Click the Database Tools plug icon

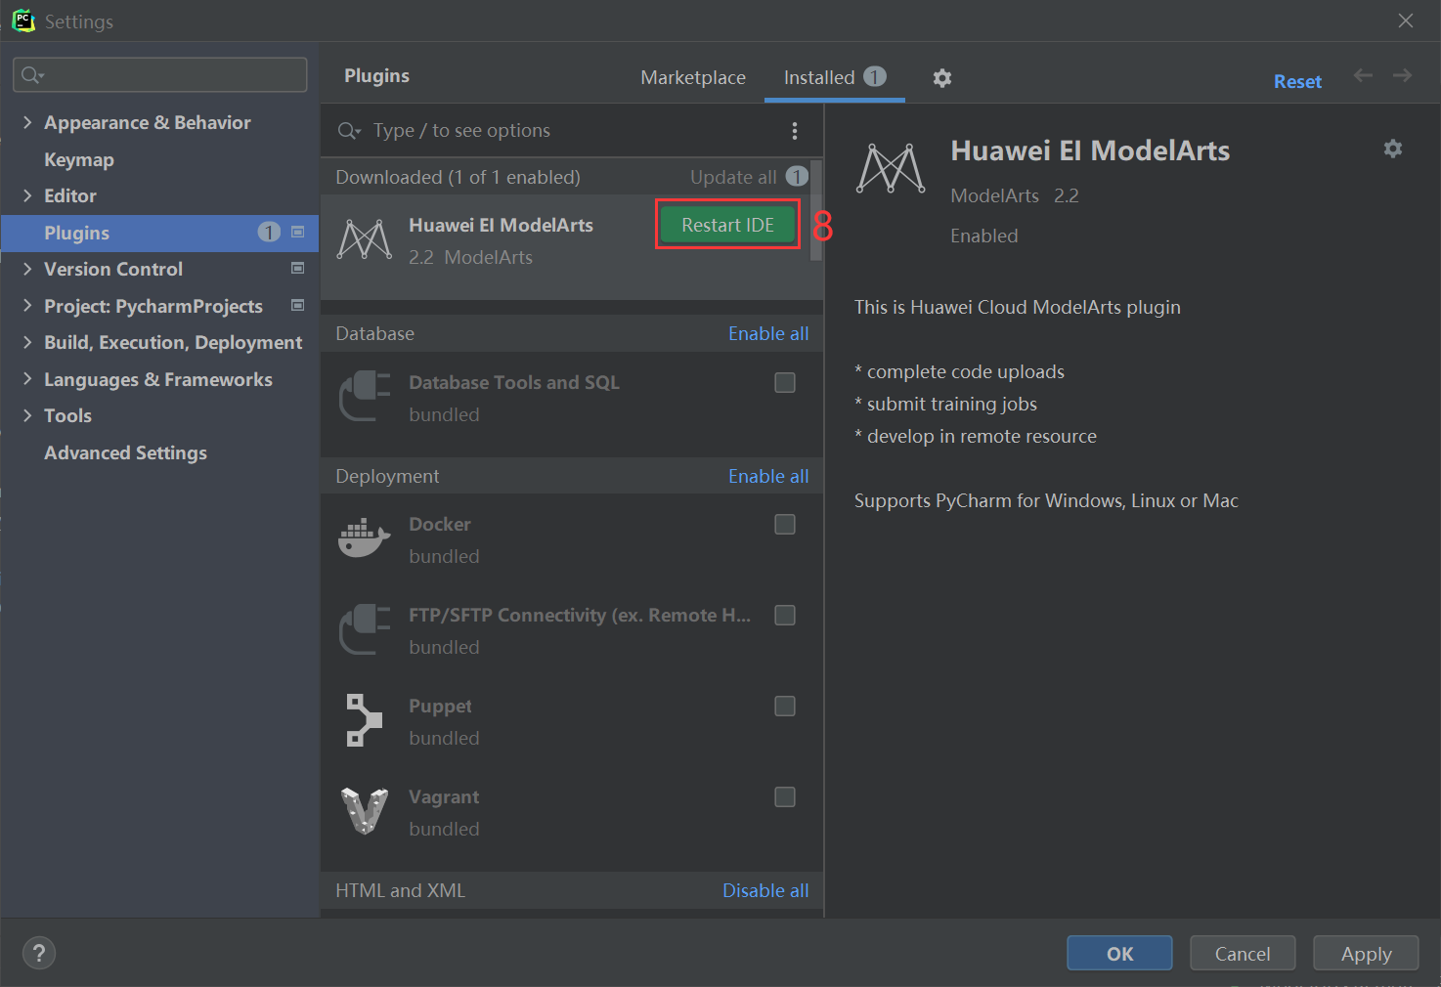click(x=365, y=396)
